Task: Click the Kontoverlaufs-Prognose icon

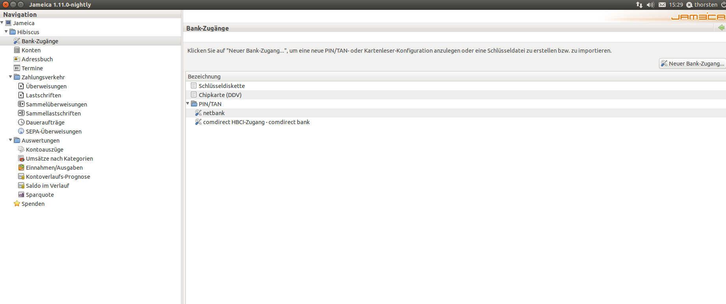Action: (21, 176)
